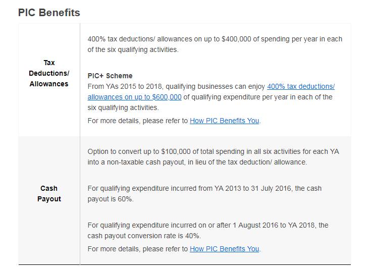Click the PIC Benefits page heading
This screenshot has height=272, width=372.
[49, 13]
